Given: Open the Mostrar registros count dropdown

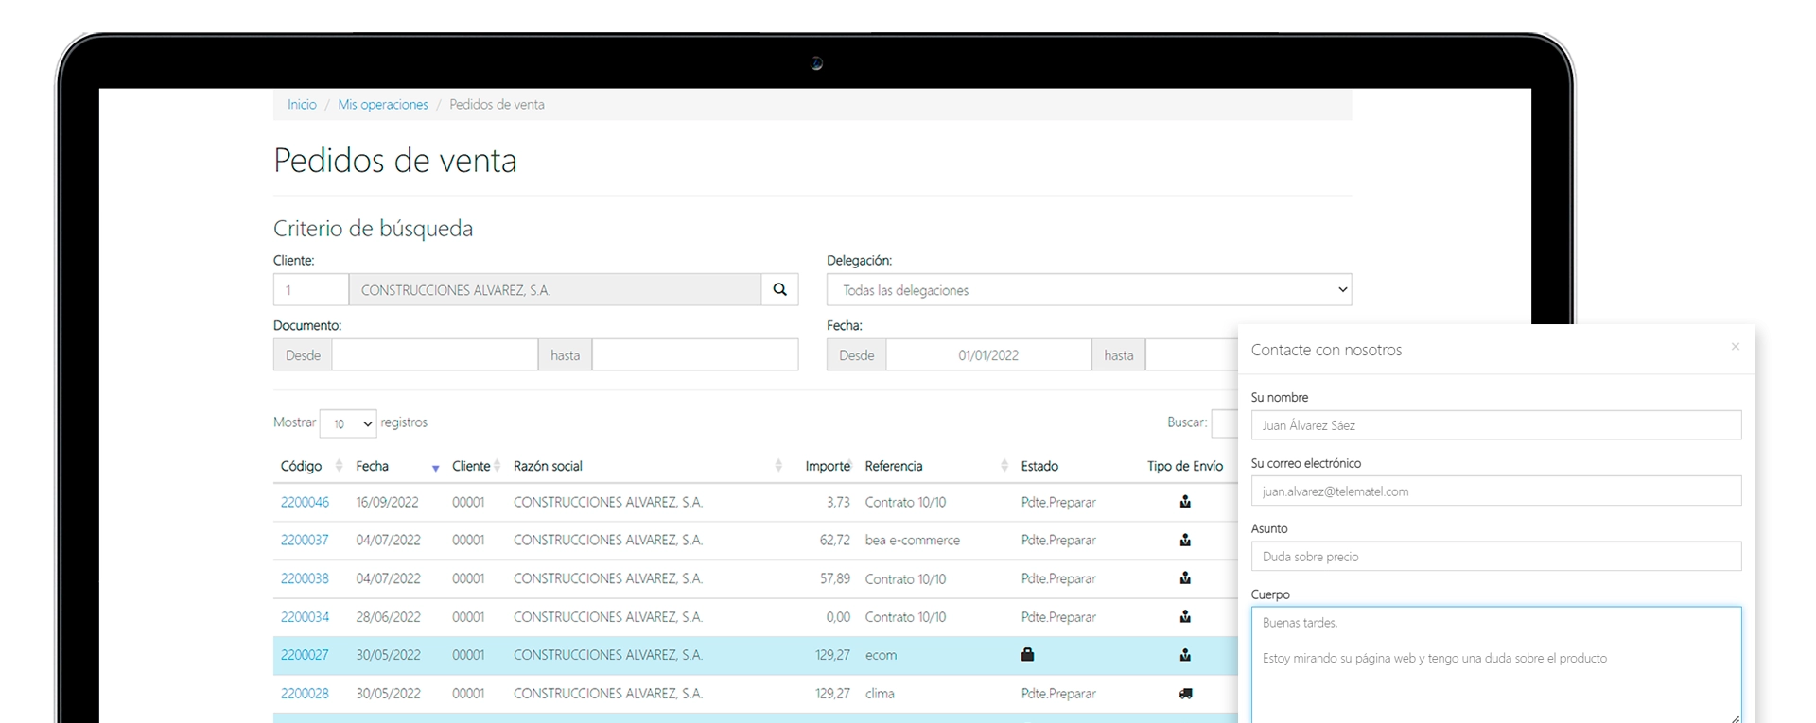Looking at the screenshot, I should [x=348, y=423].
